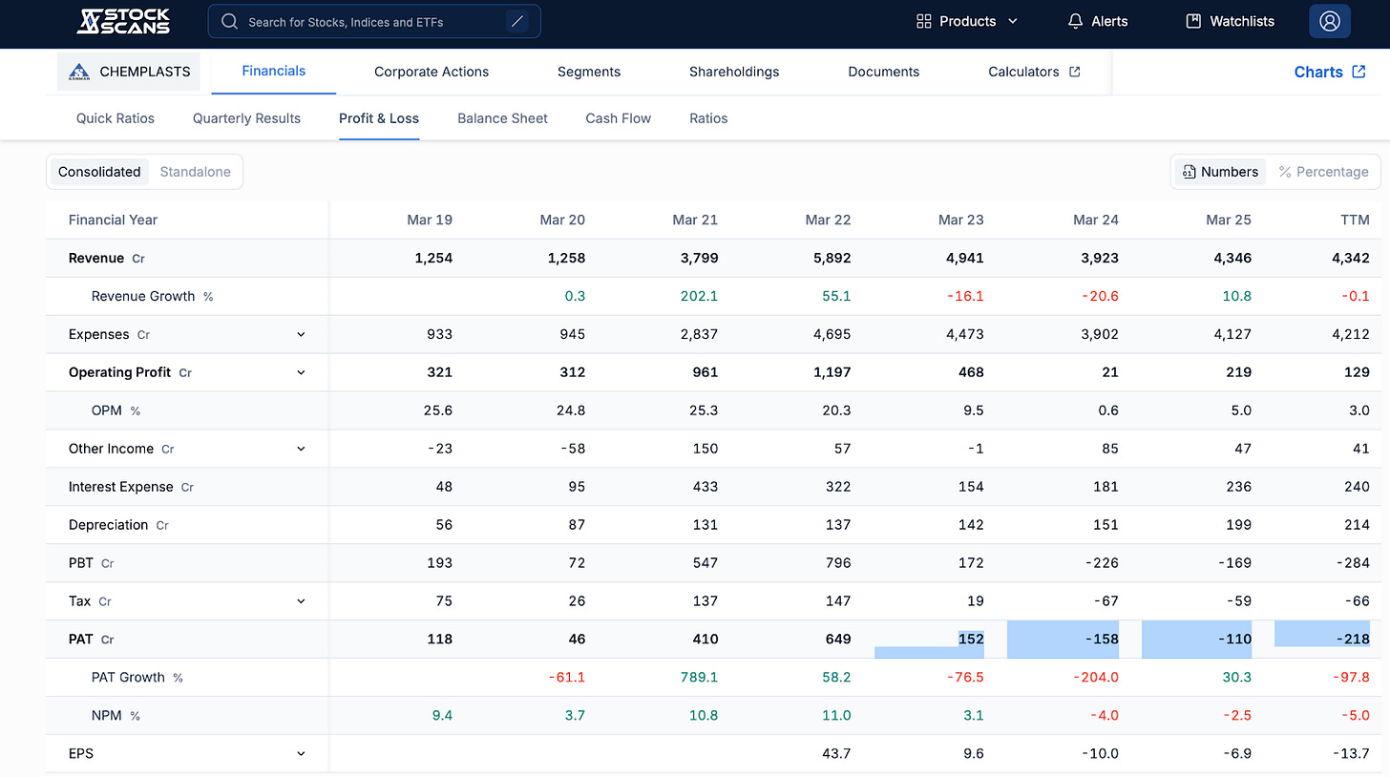Switch to Standalone view
This screenshot has width=1390, height=777.
195,172
